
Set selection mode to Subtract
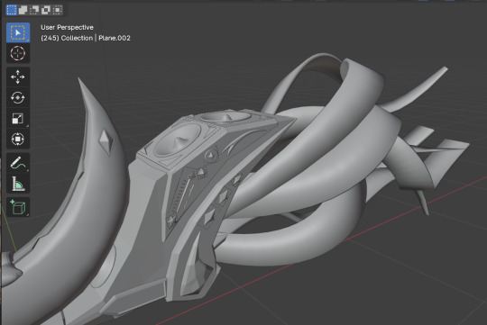point(34,10)
